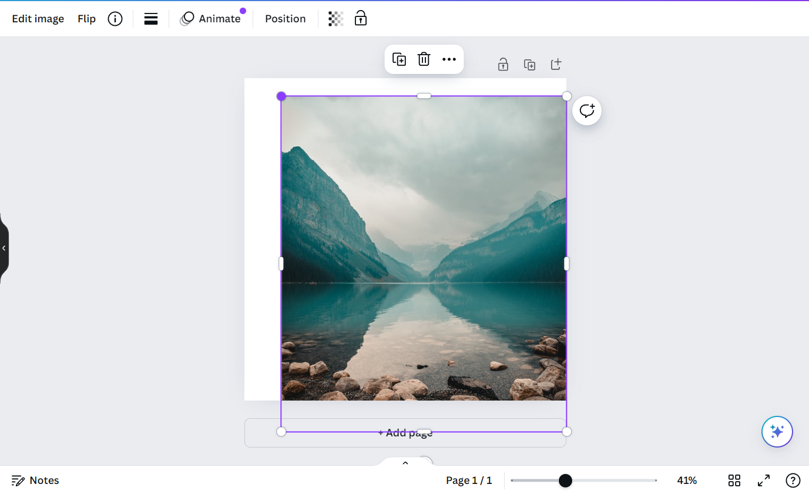
Task: Expand the left sidebar with the chevron
Action: click(x=4, y=247)
